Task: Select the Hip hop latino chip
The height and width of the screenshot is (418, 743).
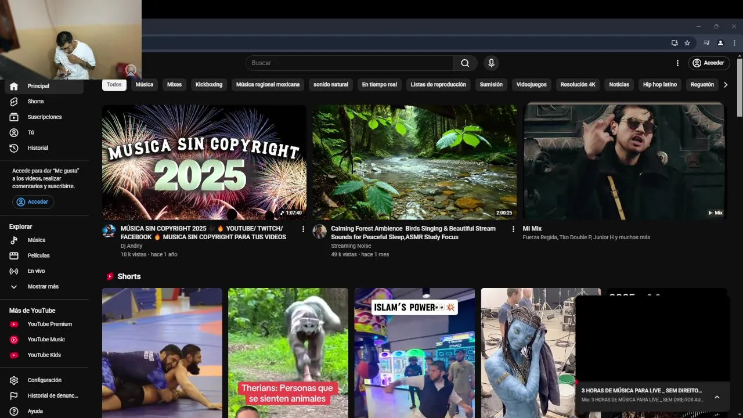Action: (x=660, y=85)
